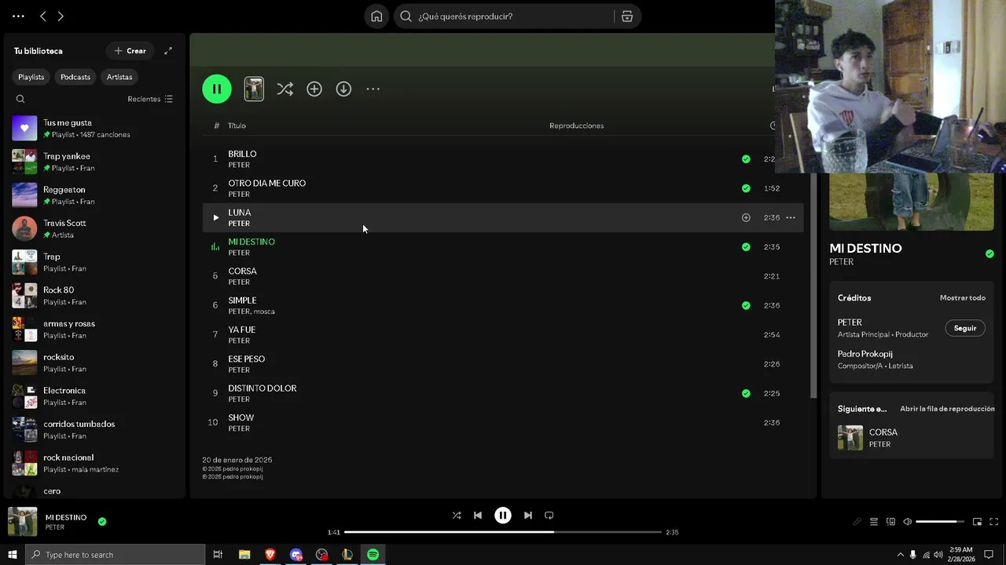Pause playback in the bottom player
This screenshot has width=1006, height=565.
[503, 516]
